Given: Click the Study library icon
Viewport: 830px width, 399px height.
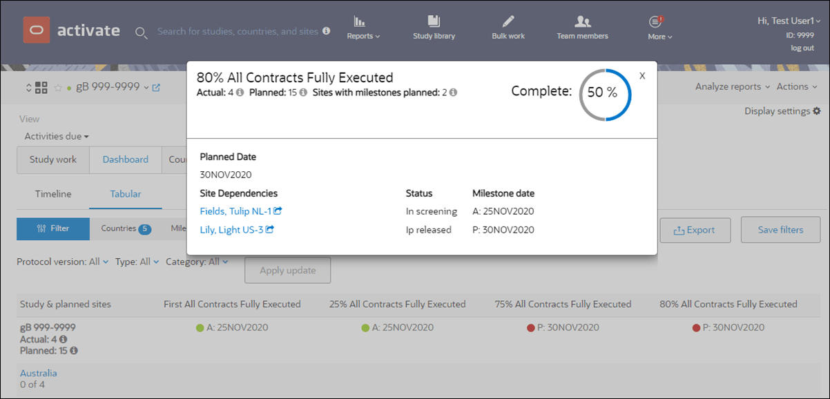Looking at the screenshot, I should click(434, 21).
